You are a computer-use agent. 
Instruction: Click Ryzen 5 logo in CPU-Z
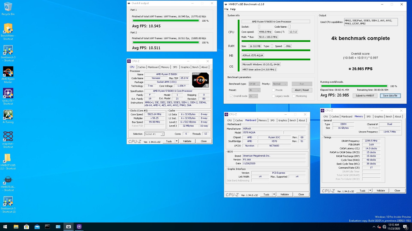point(200,80)
